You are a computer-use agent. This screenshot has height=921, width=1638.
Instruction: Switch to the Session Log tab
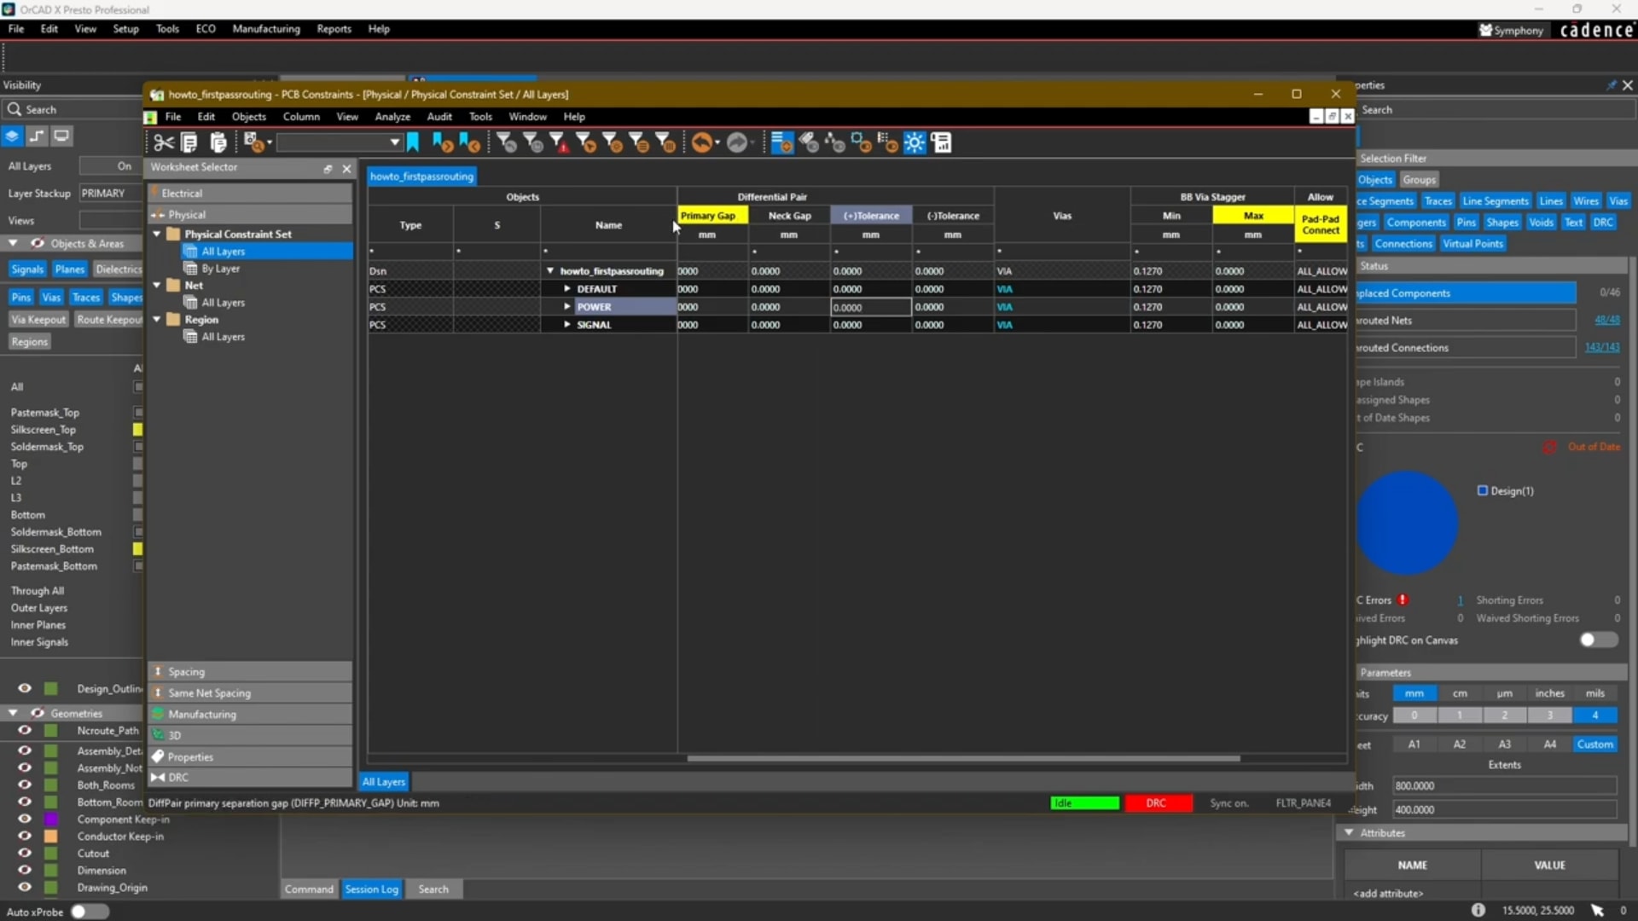371,889
